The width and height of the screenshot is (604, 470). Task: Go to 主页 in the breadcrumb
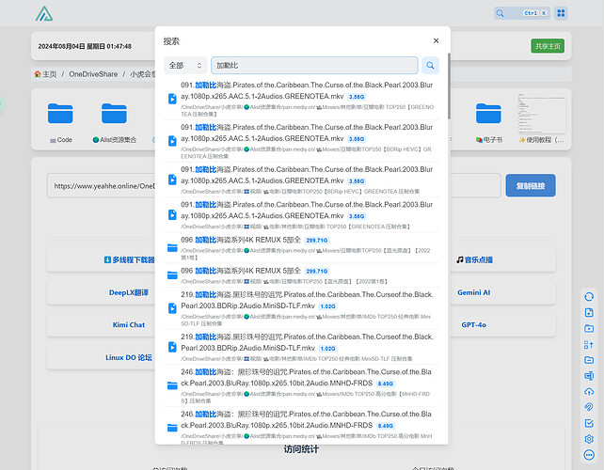[45, 74]
